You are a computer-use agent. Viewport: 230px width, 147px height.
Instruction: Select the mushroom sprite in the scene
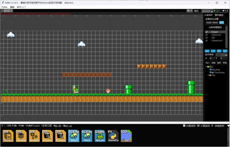pos(108,91)
